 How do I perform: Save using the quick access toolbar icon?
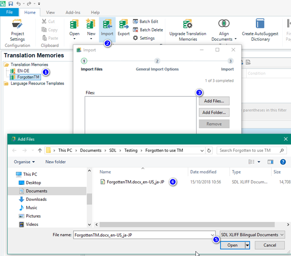(x=11, y=3)
